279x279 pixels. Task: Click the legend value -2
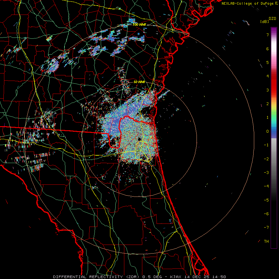click(x=266, y=159)
